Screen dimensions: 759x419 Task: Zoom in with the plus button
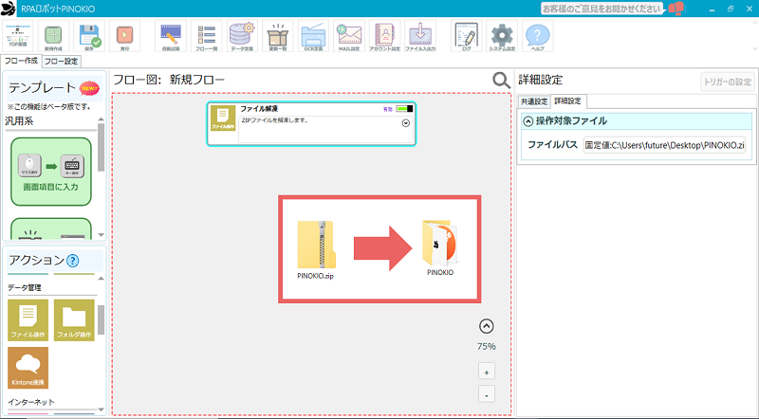(x=487, y=372)
